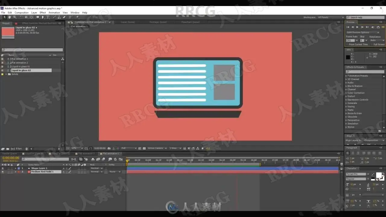The image size is (386, 217).
Task: Toggle loop option in Preview panel
Action: (x=378, y=27)
